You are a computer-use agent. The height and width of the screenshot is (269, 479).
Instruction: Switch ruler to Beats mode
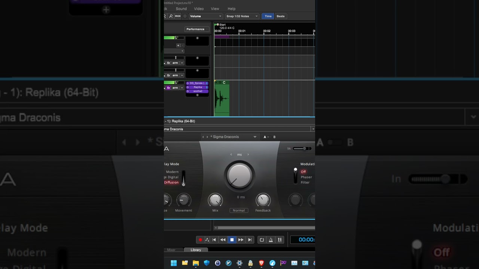coord(281,16)
